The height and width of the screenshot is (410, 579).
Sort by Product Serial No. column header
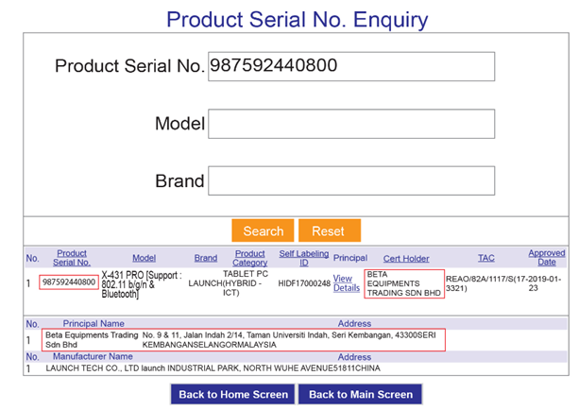pos(72,258)
